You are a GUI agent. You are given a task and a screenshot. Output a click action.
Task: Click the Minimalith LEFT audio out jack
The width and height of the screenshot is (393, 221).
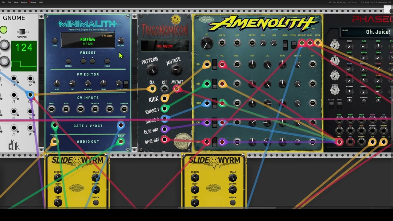tap(54, 142)
